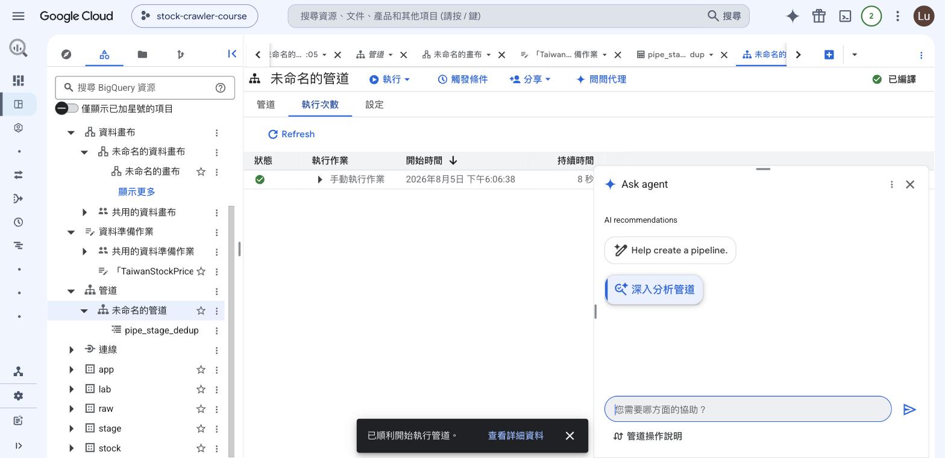Switch to the 設定 settings tab
Viewport: 945px width, 458px height.
pos(374,104)
